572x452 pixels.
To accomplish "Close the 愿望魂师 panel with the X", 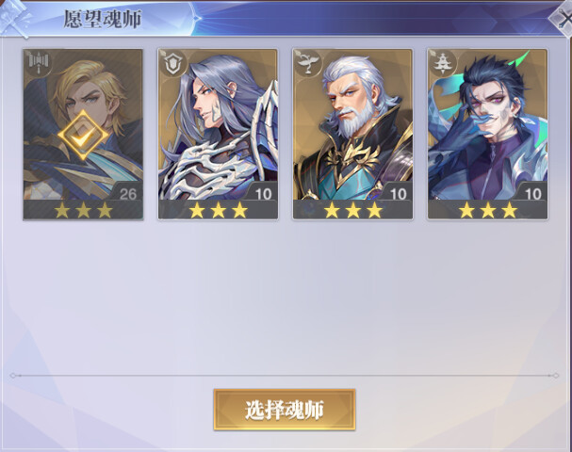I will point(563,18).
